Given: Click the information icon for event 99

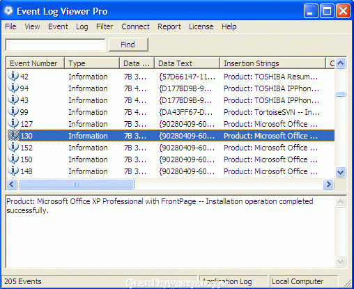Looking at the screenshot, I should tap(13, 111).
